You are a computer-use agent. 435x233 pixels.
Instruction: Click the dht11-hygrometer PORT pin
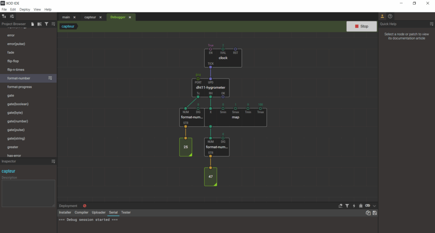(x=198, y=79)
